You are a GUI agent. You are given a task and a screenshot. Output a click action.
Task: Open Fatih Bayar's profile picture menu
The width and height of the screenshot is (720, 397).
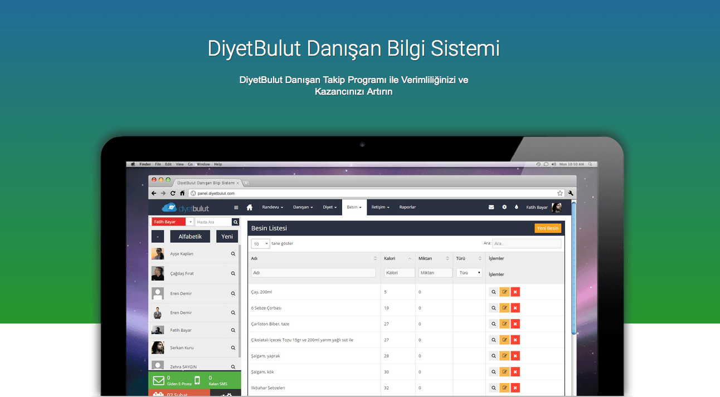tap(557, 207)
